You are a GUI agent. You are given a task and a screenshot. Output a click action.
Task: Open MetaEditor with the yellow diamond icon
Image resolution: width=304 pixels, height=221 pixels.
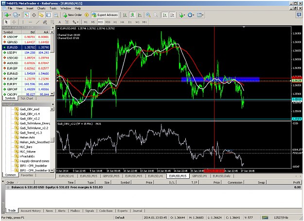point(87,15)
